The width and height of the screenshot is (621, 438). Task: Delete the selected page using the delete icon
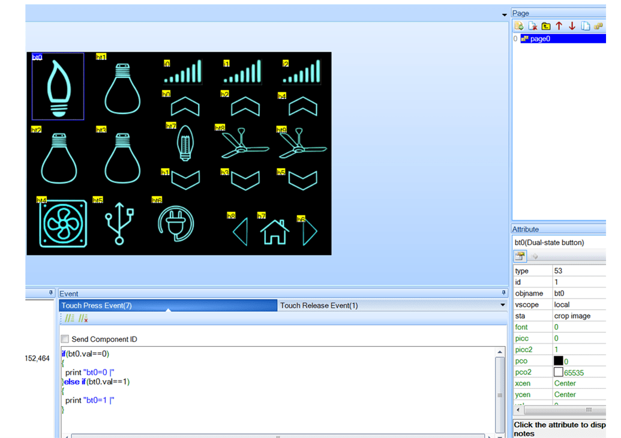tap(533, 25)
